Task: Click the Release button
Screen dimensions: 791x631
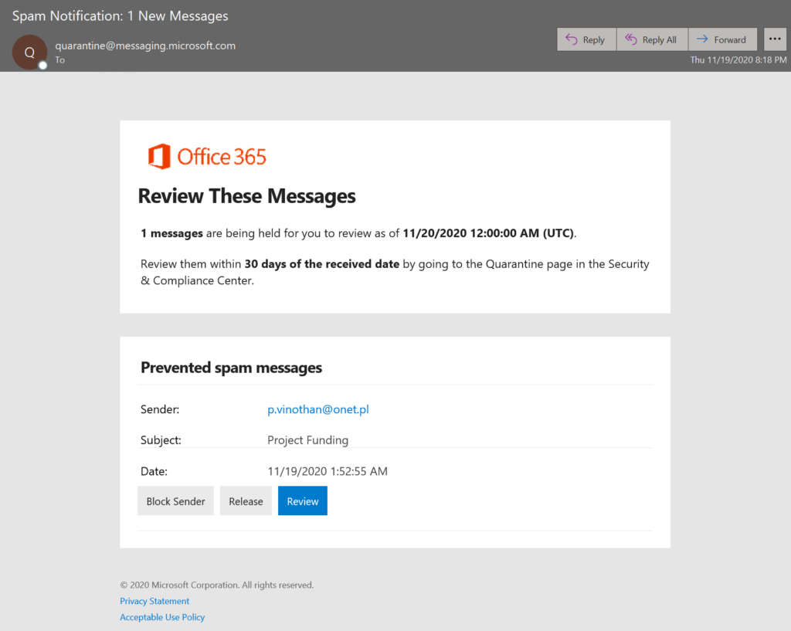Action: pos(246,500)
